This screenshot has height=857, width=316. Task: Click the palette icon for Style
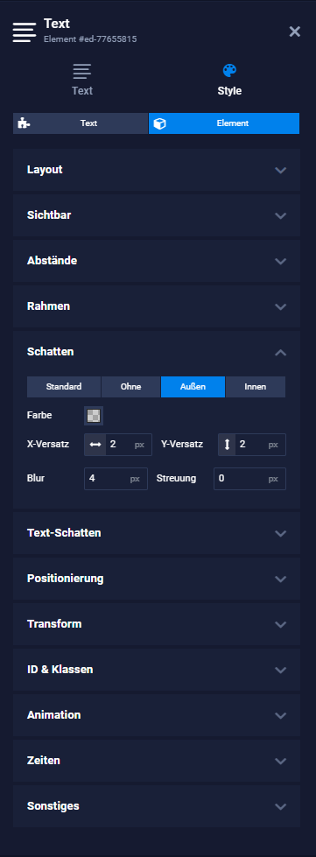tap(229, 71)
